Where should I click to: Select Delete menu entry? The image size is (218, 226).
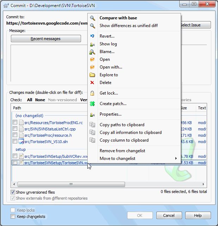[134, 83]
